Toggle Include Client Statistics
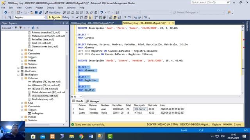This screenshot has height=140, width=250. tap(105, 17)
